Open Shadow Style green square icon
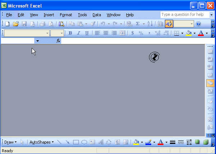 coord(197,142)
